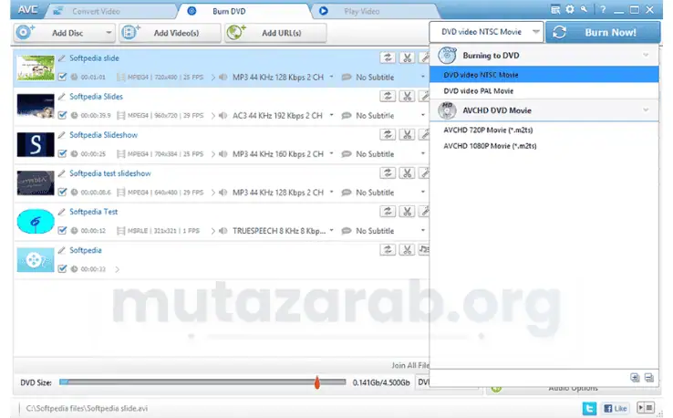Click the convert arrows icon for Softpedia test slideshow
Screen dimensions: 673x418
click(x=388, y=172)
